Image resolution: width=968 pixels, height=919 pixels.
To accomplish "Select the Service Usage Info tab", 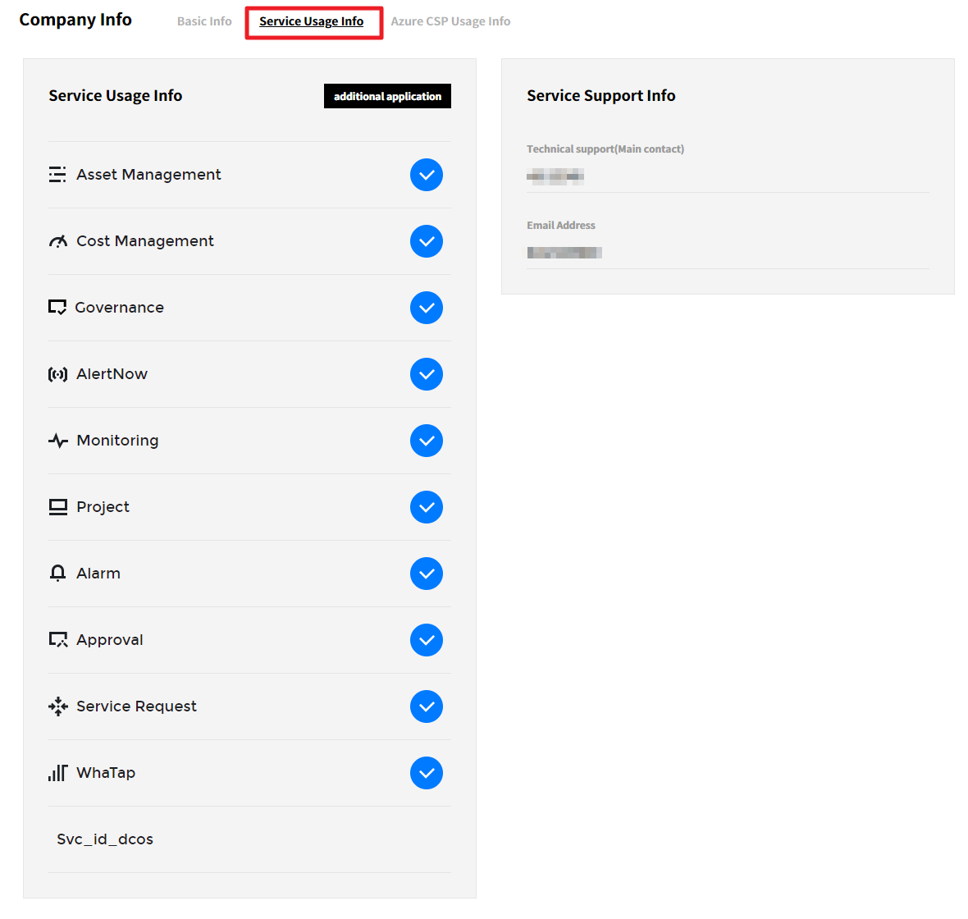I will coord(312,21).
